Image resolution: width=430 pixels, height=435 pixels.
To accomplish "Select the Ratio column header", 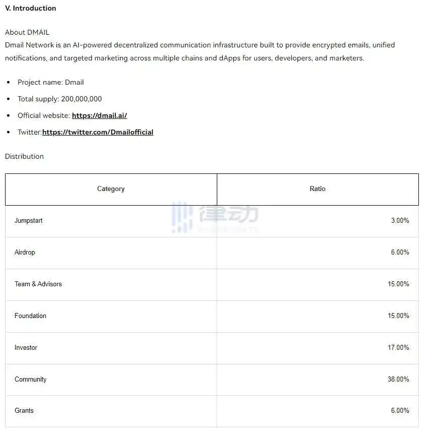I will (x=318, y=189).
